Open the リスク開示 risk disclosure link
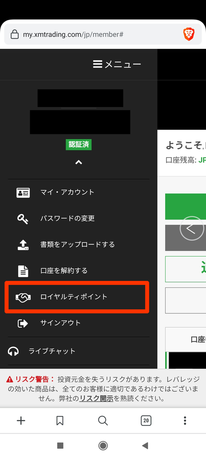This screenshot has height=458, width=206. coord(96,398)
